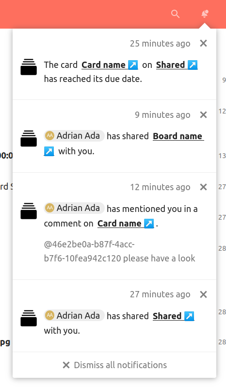Click Adrian Ada chip in Board name notification
The image size is (226, 389).
click(x=74, y=136)
